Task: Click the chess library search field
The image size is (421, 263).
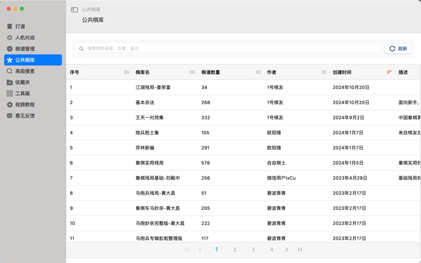Action: tap(232, 48)
